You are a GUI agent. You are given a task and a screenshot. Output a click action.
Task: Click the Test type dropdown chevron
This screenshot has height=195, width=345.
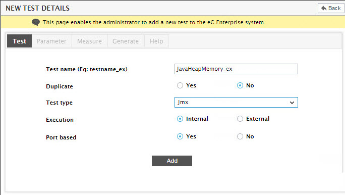(x=292, y=103)
